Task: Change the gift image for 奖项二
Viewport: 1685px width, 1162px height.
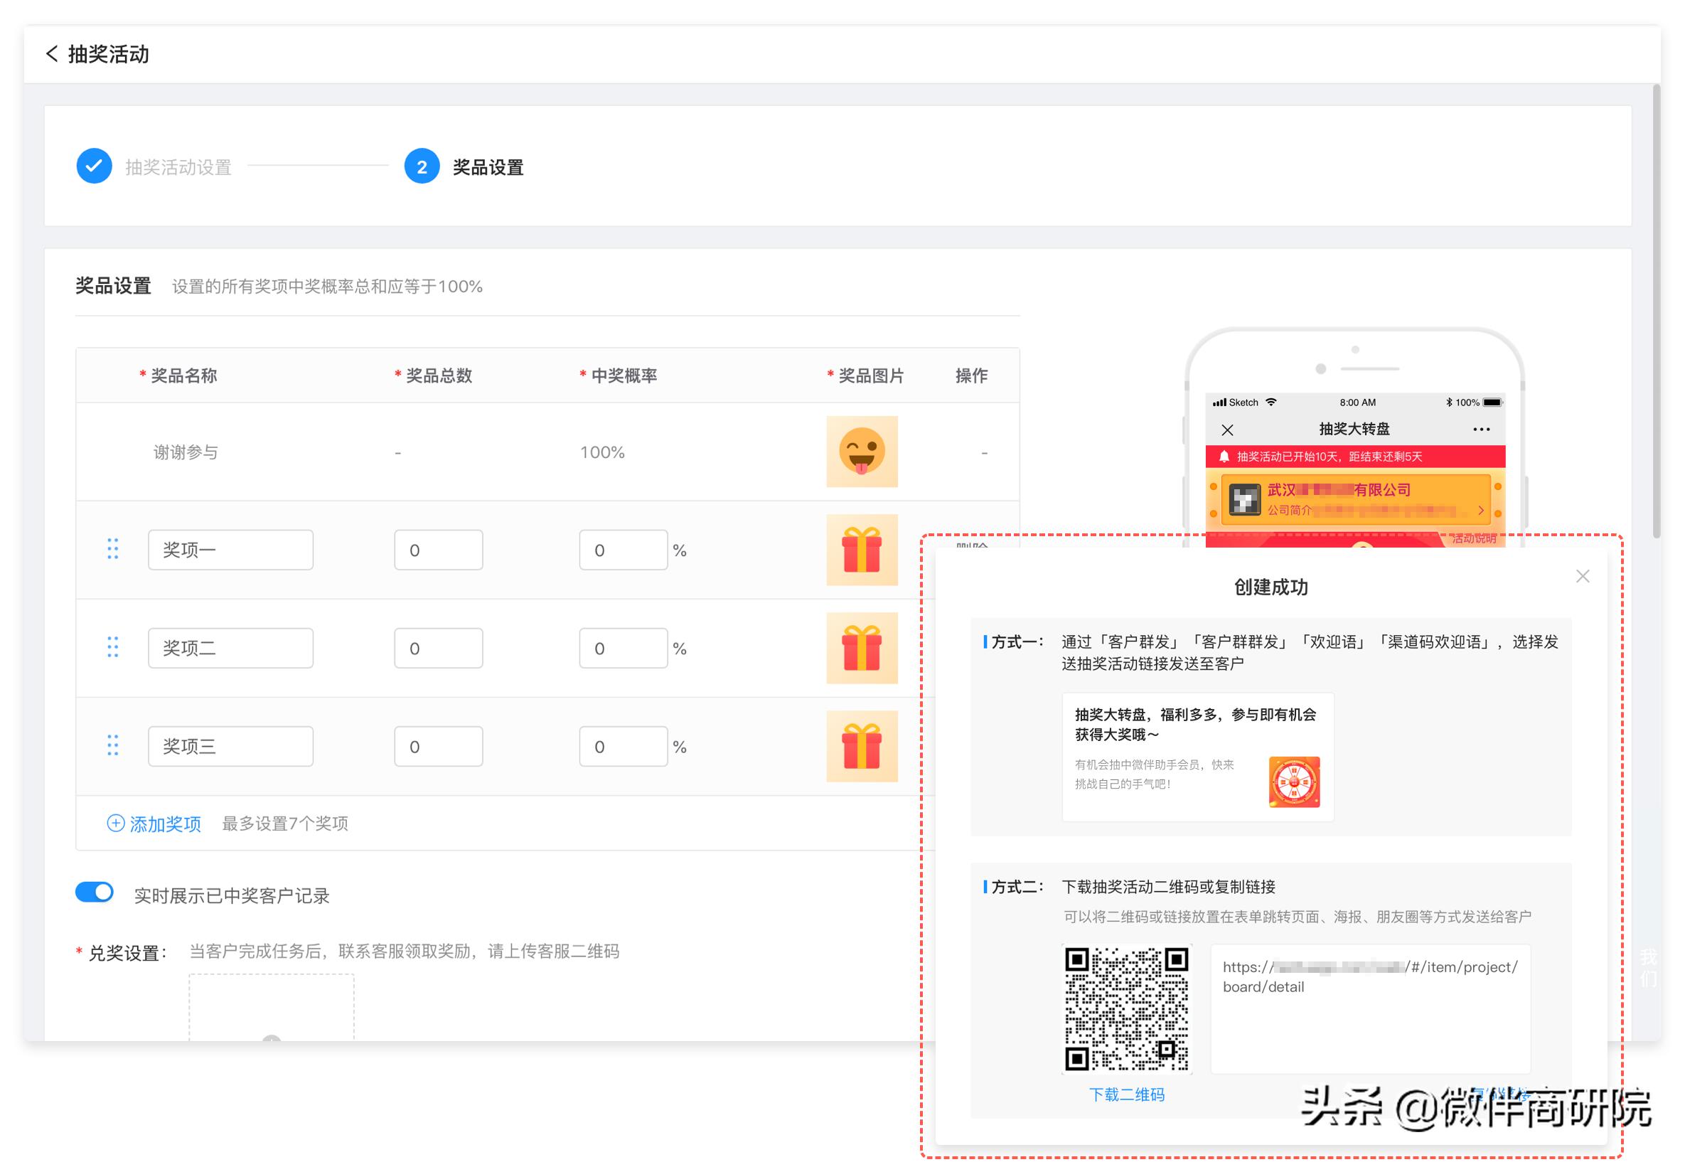Action: tap(862, 647)
